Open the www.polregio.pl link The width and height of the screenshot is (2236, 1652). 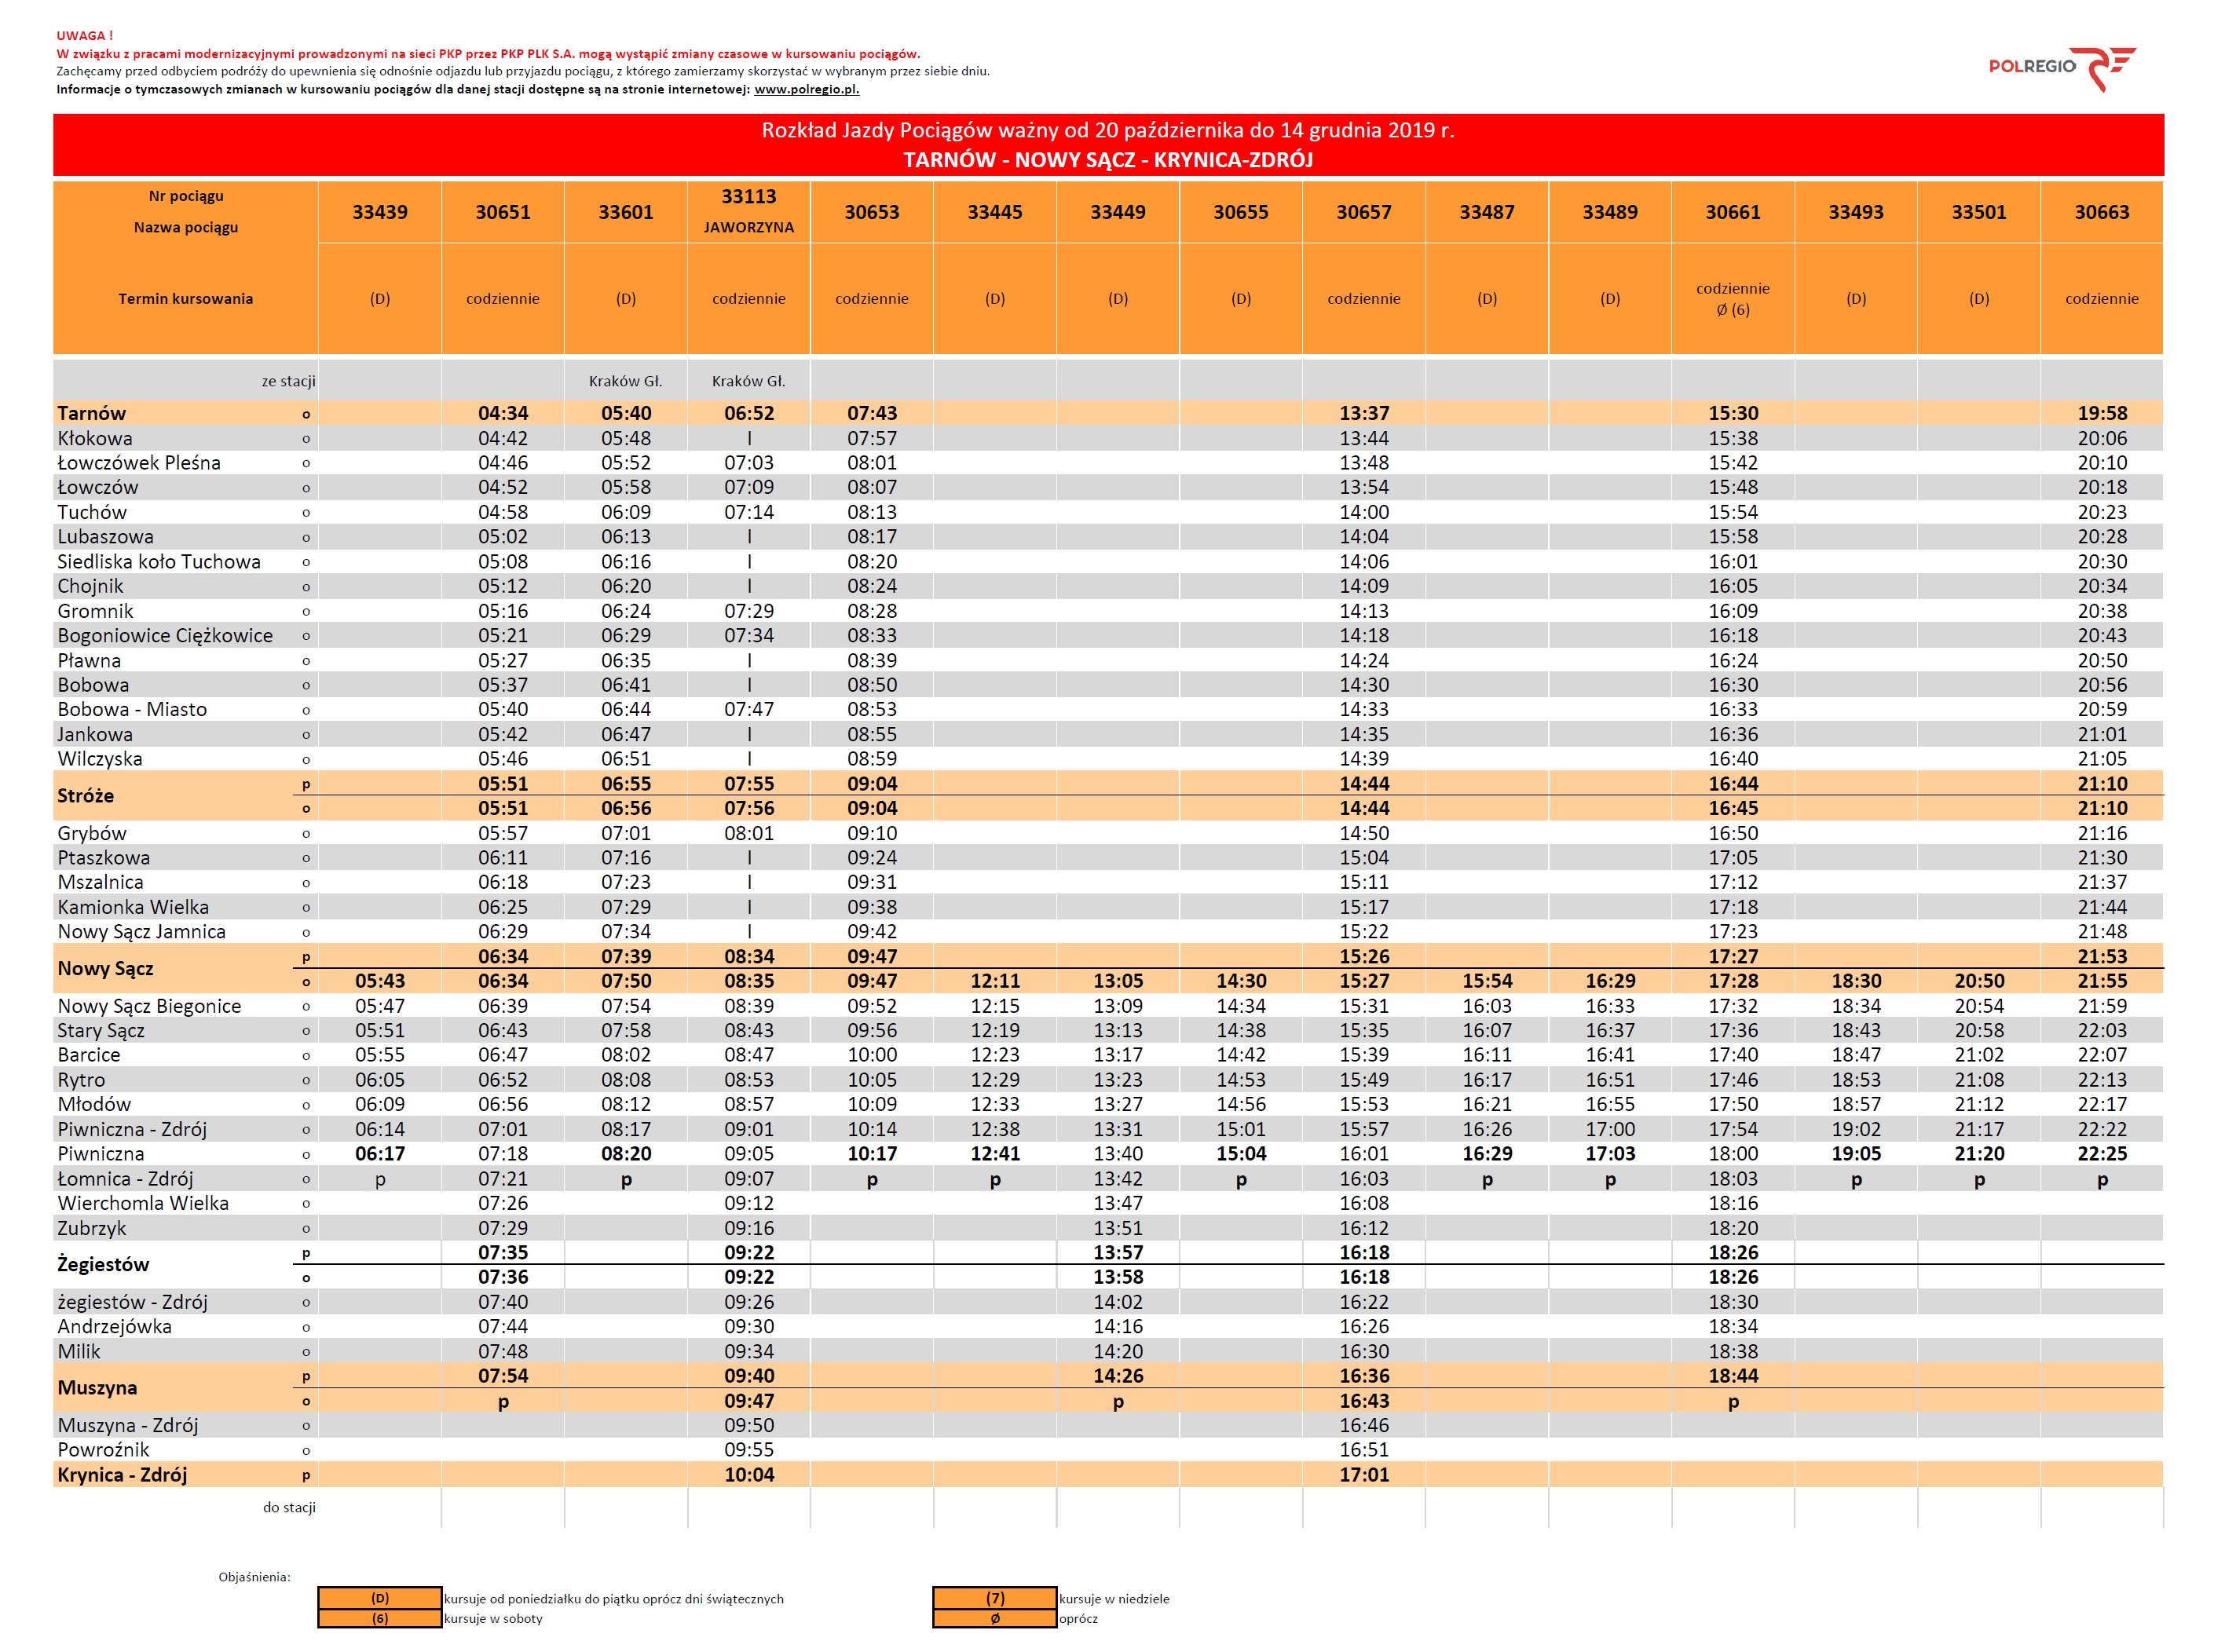(806, 89)
